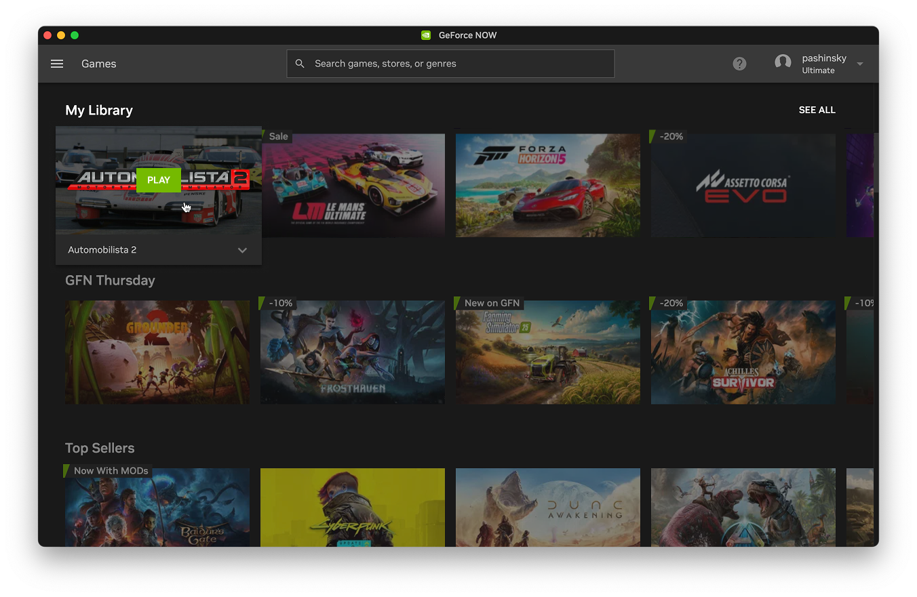Select the Dune Awakening game tile
Viewport: 917px width, 597px height.
click(x=548, y=508)
